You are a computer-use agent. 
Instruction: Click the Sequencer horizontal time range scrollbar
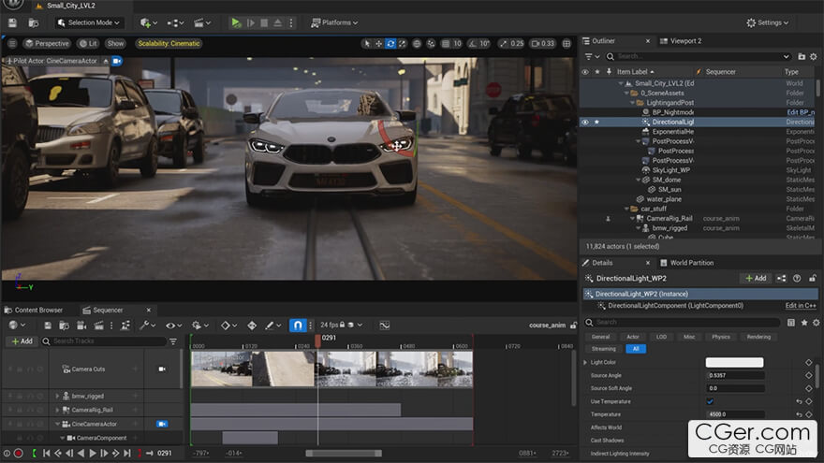[x=344, y=453]
